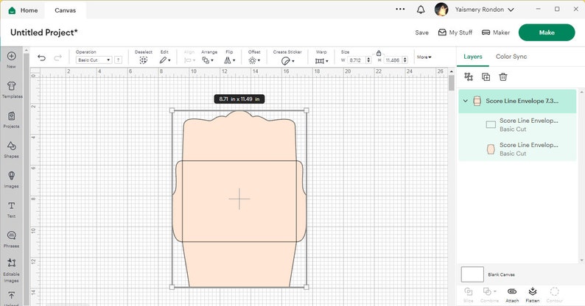Switch to the Layers tab
The height and width of the screenshot is (306, 585).
473,57
